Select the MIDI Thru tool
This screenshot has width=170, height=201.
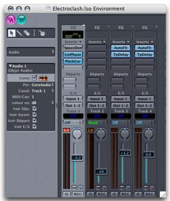click(x=42, y=33)
